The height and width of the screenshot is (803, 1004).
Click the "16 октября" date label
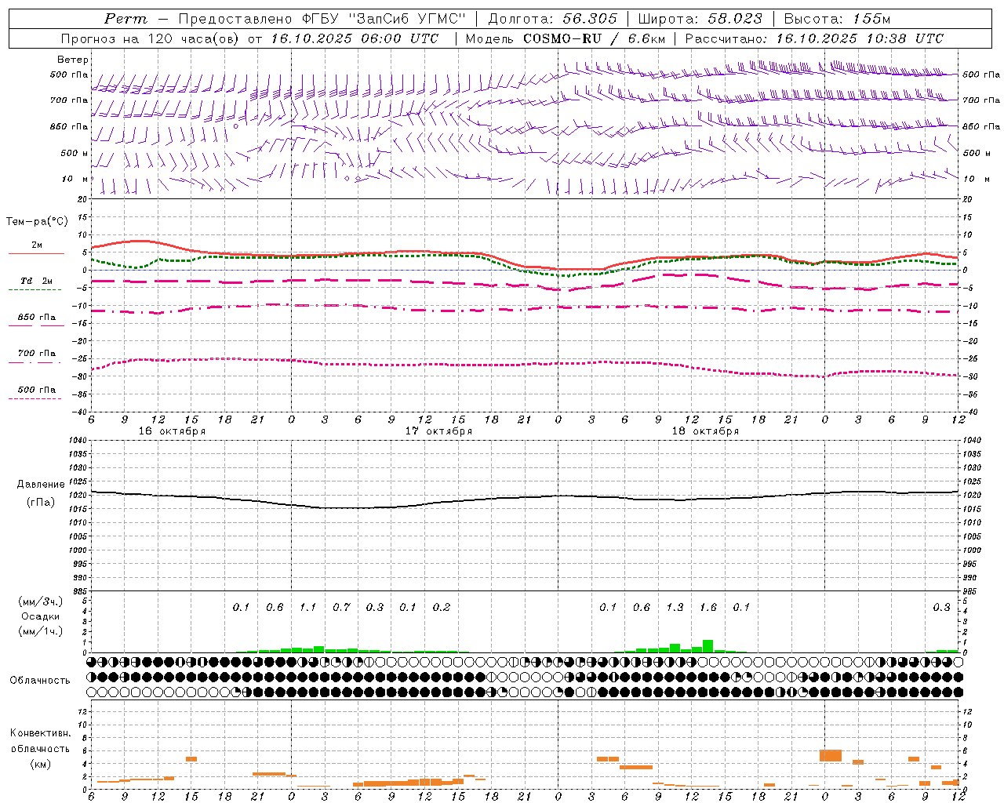(172, 431)
